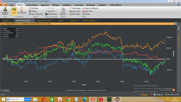
Task: Switch to Sessions by Day tab
Action: (89, 20)
